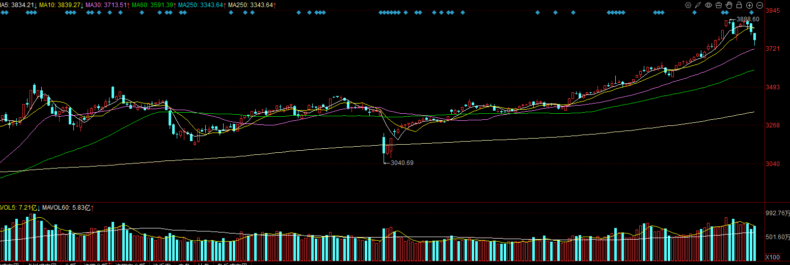Select the candlestick marked with the 3040.69 low
This screenshot has width=790, height=265.
[x=384, y=148]
